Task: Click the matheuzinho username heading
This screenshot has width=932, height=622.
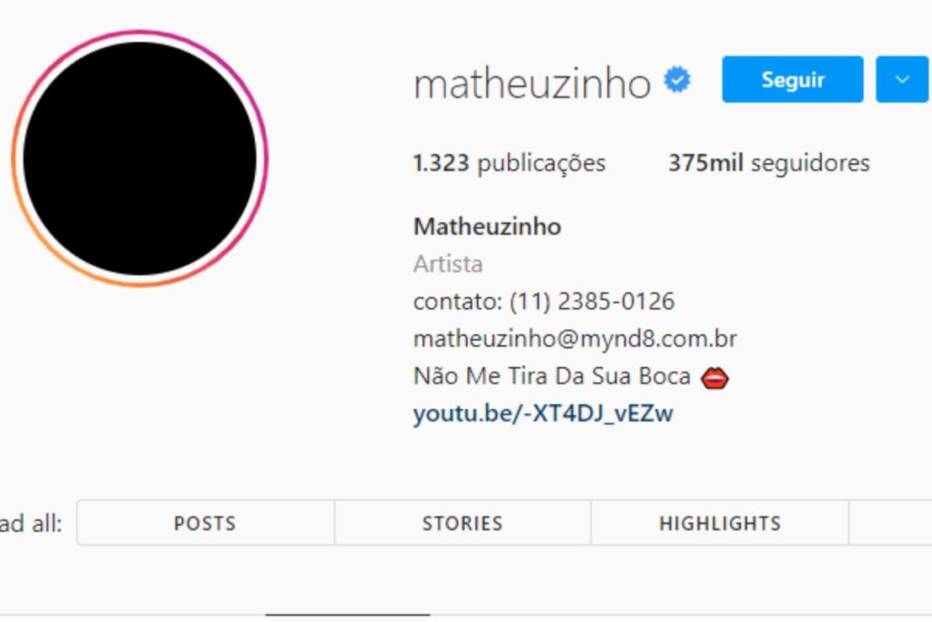Action: 532,83
